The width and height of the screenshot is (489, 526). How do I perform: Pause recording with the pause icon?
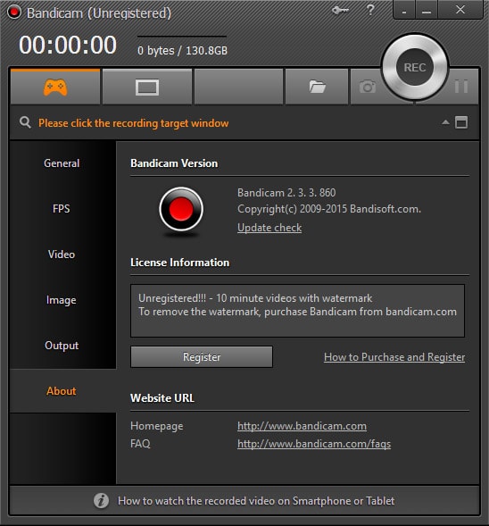pyautogui.click(x=461, y=87)
